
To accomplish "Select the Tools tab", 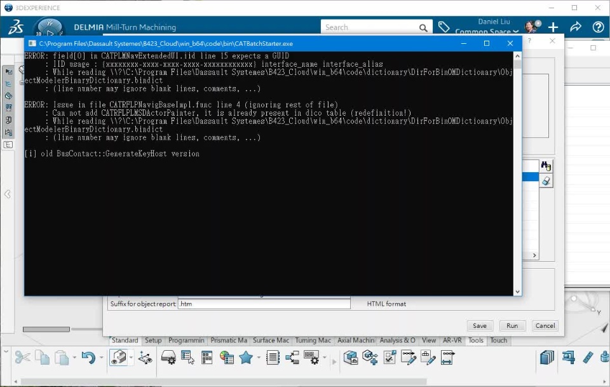I will pos(475,341).
